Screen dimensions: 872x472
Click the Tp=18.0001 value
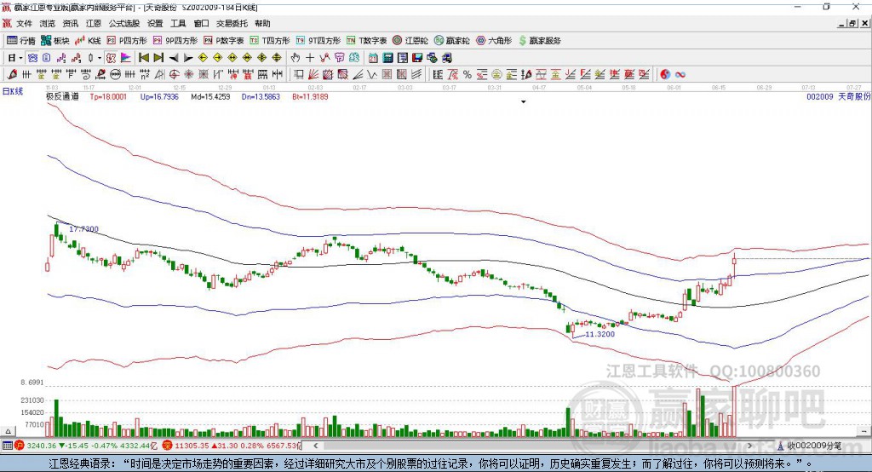click(x=108, y=97)
